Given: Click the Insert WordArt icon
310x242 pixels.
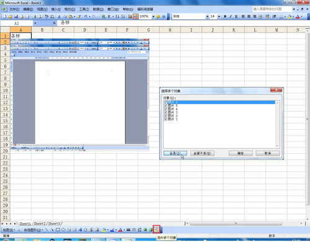Looking at the screenshot, I should (x=80, y=230).
